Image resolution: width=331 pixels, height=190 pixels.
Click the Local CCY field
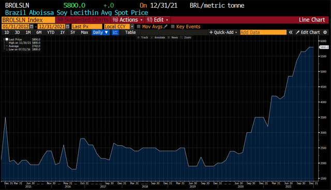[117, 26]
